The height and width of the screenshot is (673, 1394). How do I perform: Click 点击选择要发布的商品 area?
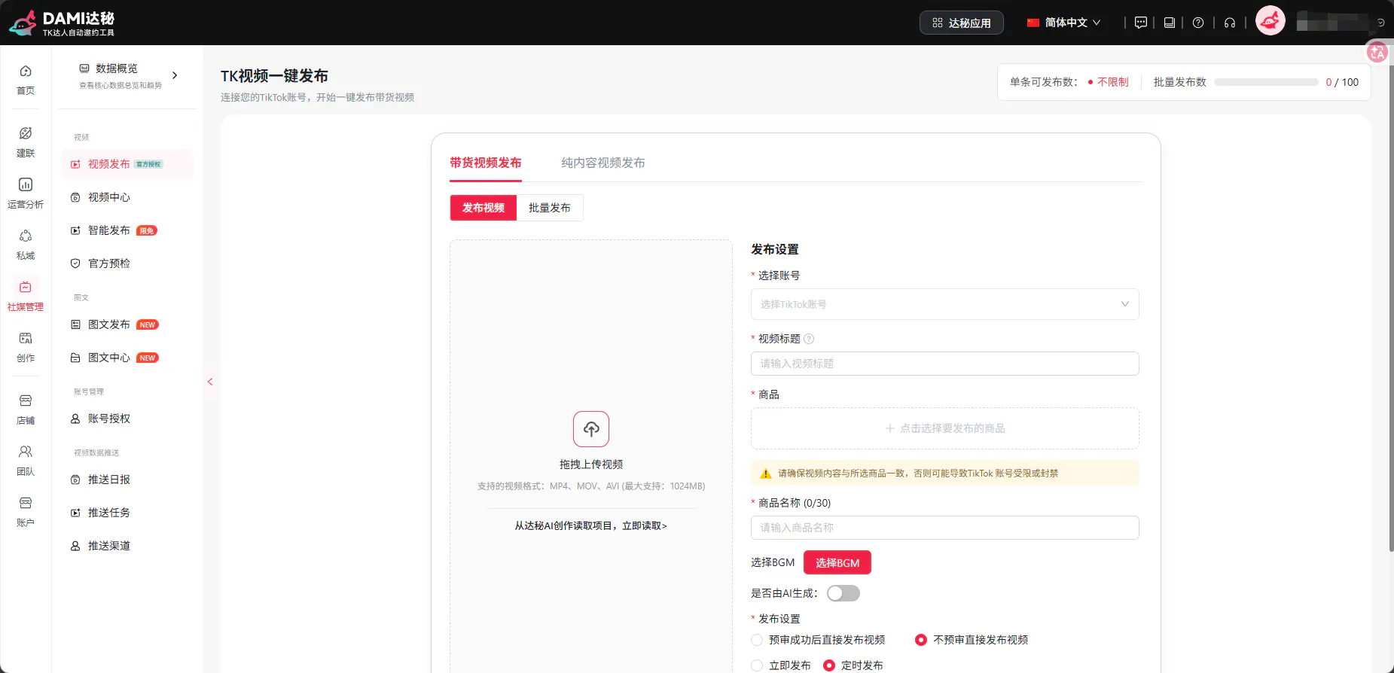point(945,428)
